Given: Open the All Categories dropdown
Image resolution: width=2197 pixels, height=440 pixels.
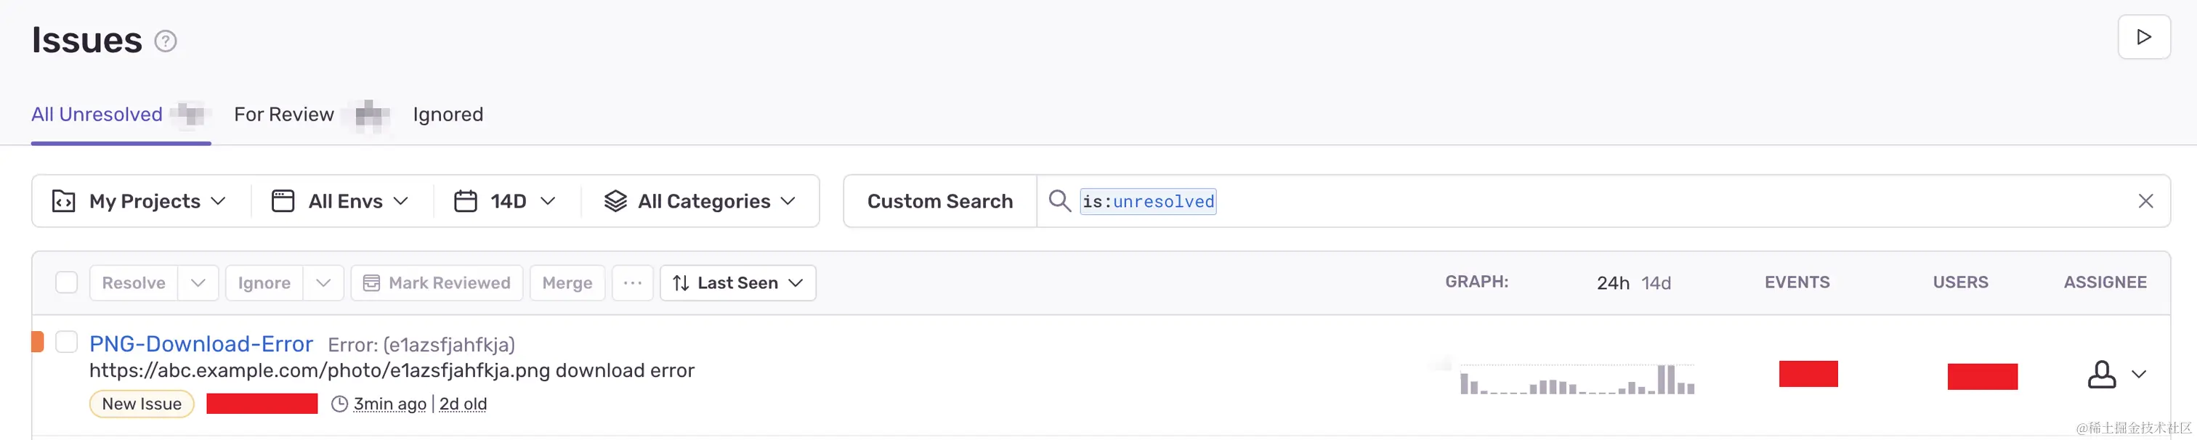Looking at the screenshot, I should [x=700, y=201].
